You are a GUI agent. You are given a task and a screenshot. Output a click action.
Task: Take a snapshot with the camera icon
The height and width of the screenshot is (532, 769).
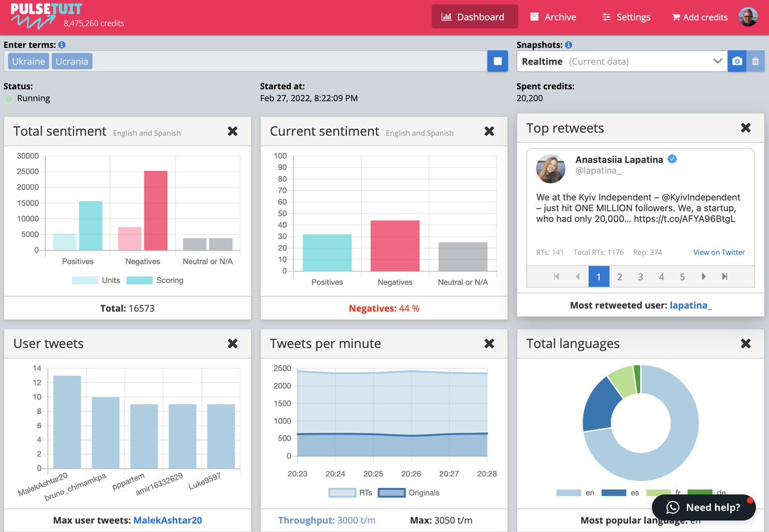tap(737, 61)
